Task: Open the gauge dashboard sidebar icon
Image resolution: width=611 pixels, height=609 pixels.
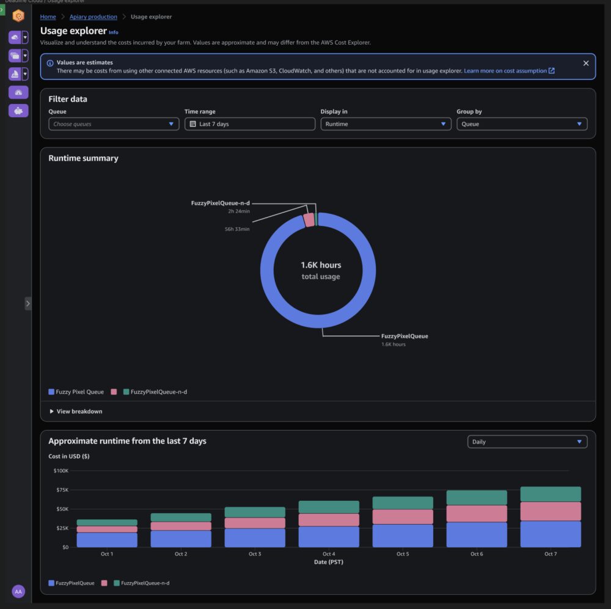Action: point(18,93)
